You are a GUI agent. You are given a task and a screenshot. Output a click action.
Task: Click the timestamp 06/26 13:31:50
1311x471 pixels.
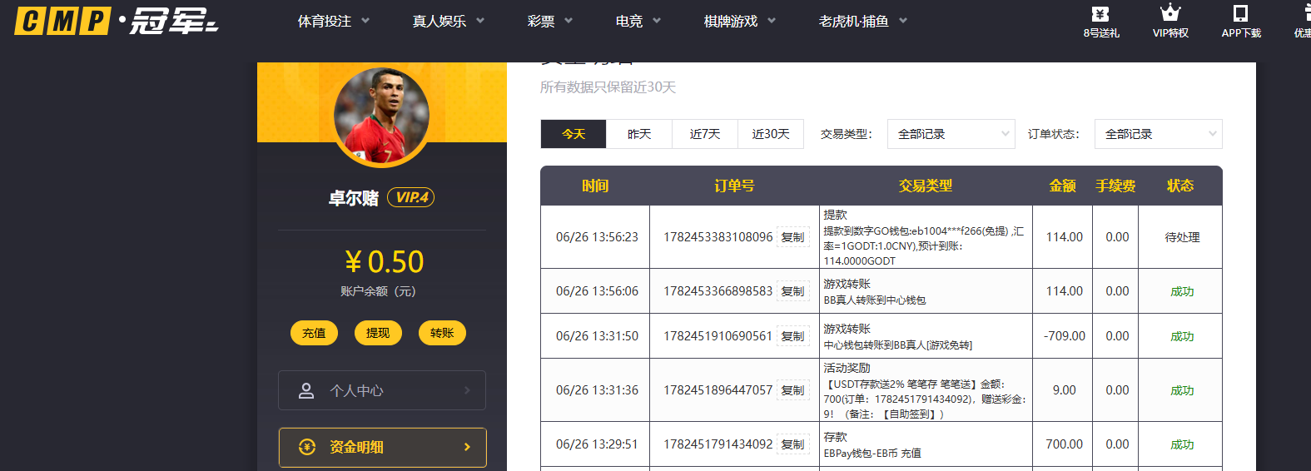[597, 336]
